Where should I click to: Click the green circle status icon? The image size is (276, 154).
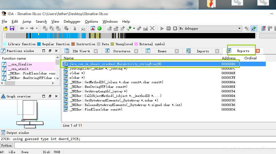tap(99, 28)
